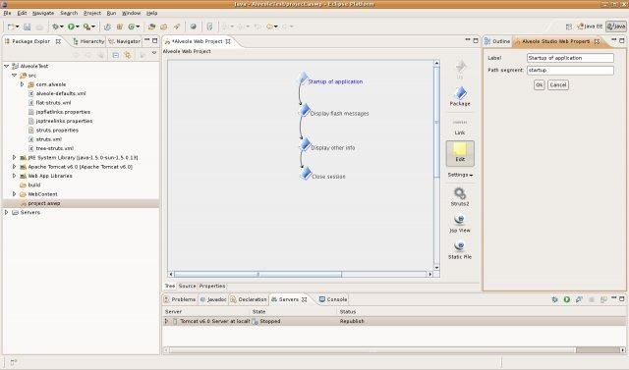Expand the com.alveole package

(22, 84)
